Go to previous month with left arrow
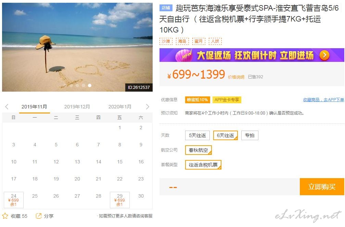The height and width of the screenshot is (227, 345). tap(7, 107)
